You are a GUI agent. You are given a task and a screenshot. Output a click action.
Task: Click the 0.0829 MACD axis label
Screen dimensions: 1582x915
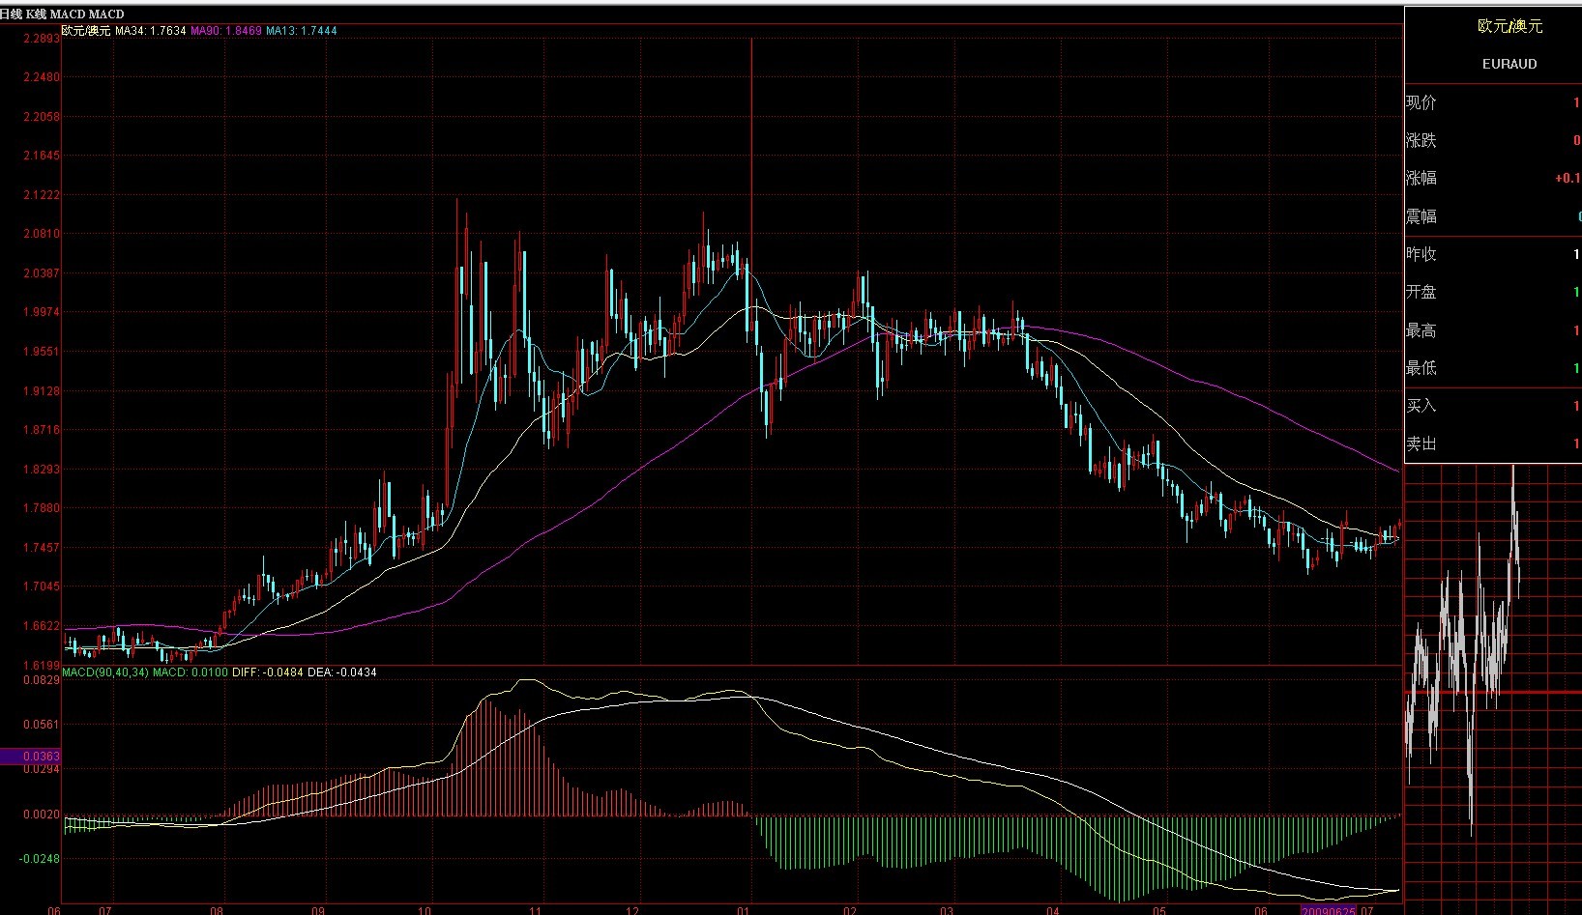point(42,680)
